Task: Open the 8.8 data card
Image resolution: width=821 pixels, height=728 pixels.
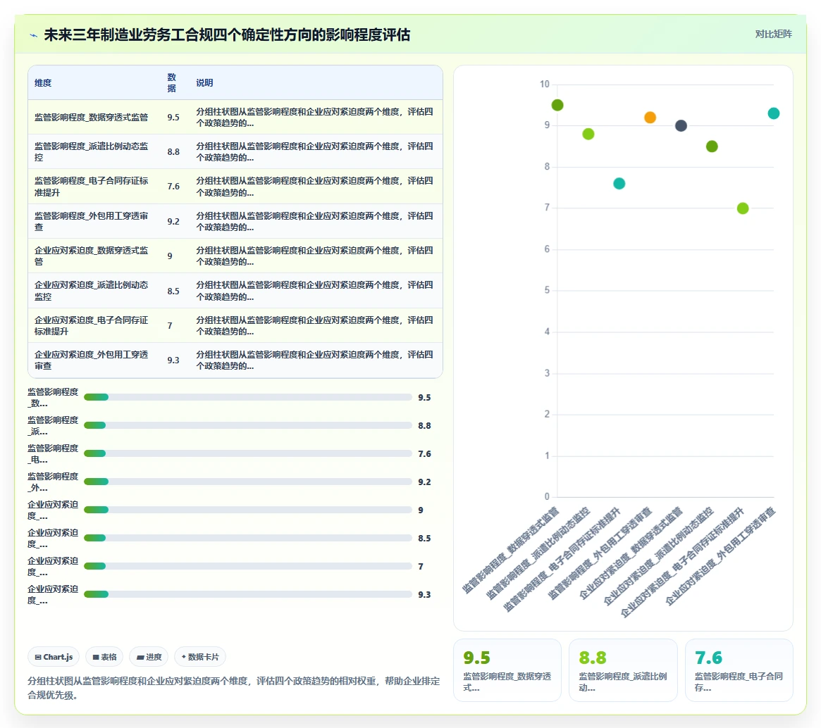Action: pyautogui.click(x=623, y=670)
